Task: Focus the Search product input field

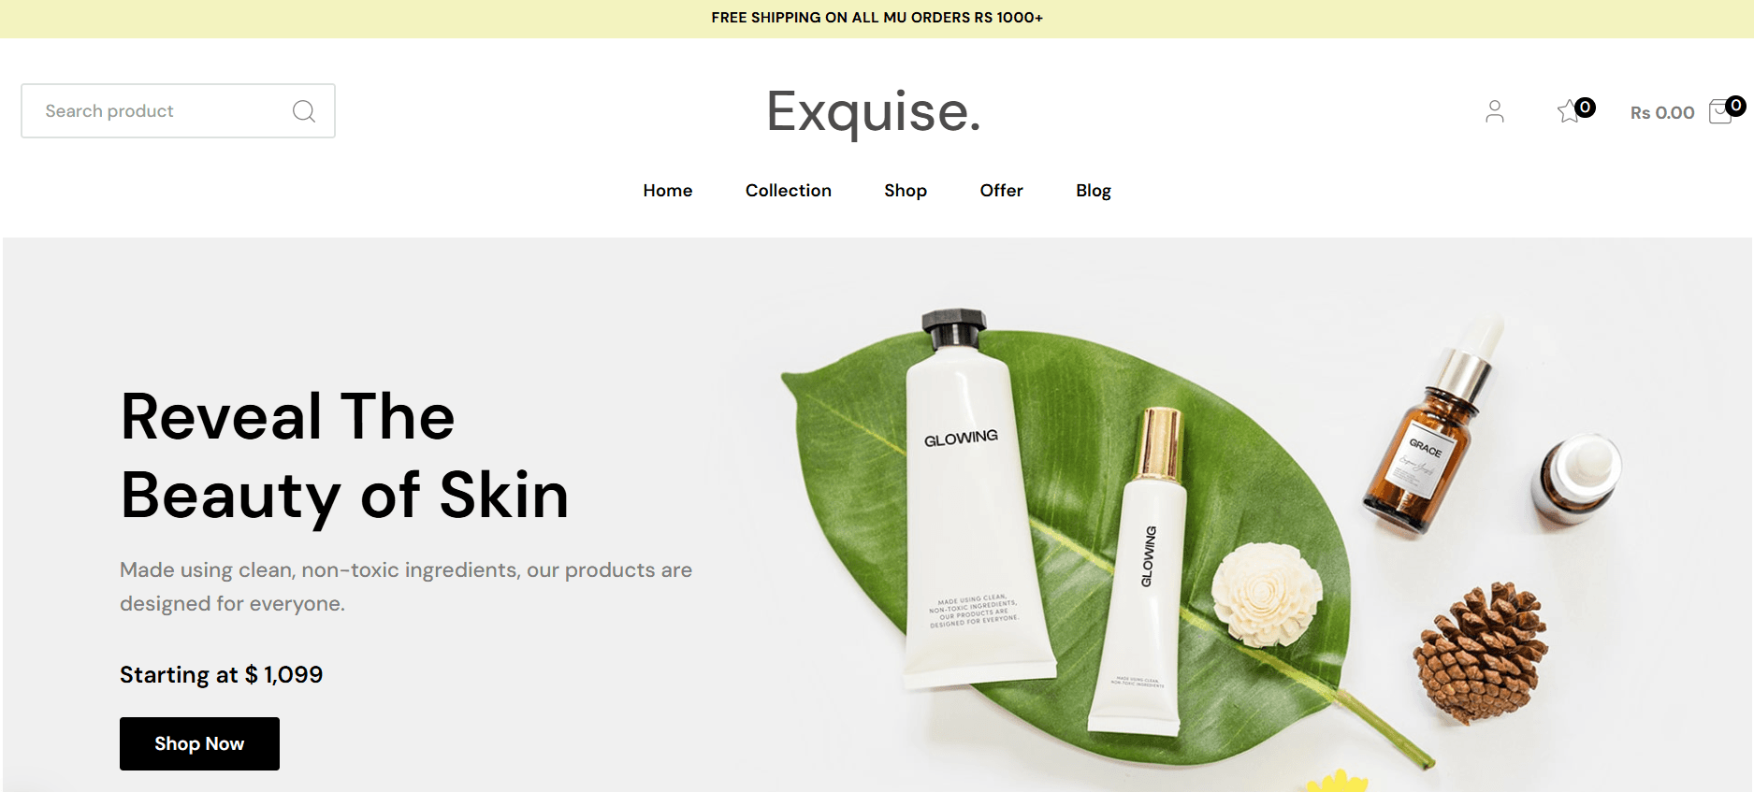Action: click(178, 111)
